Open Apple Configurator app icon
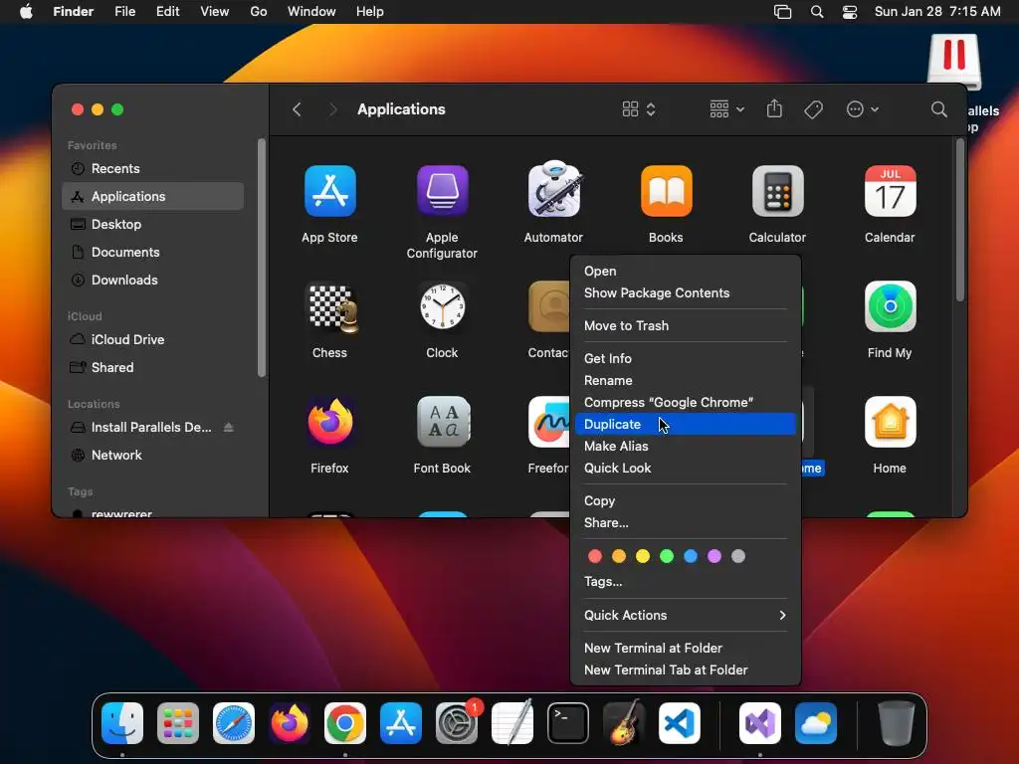The width and height of the screenshot is (1019, 764). coord(442,191)
